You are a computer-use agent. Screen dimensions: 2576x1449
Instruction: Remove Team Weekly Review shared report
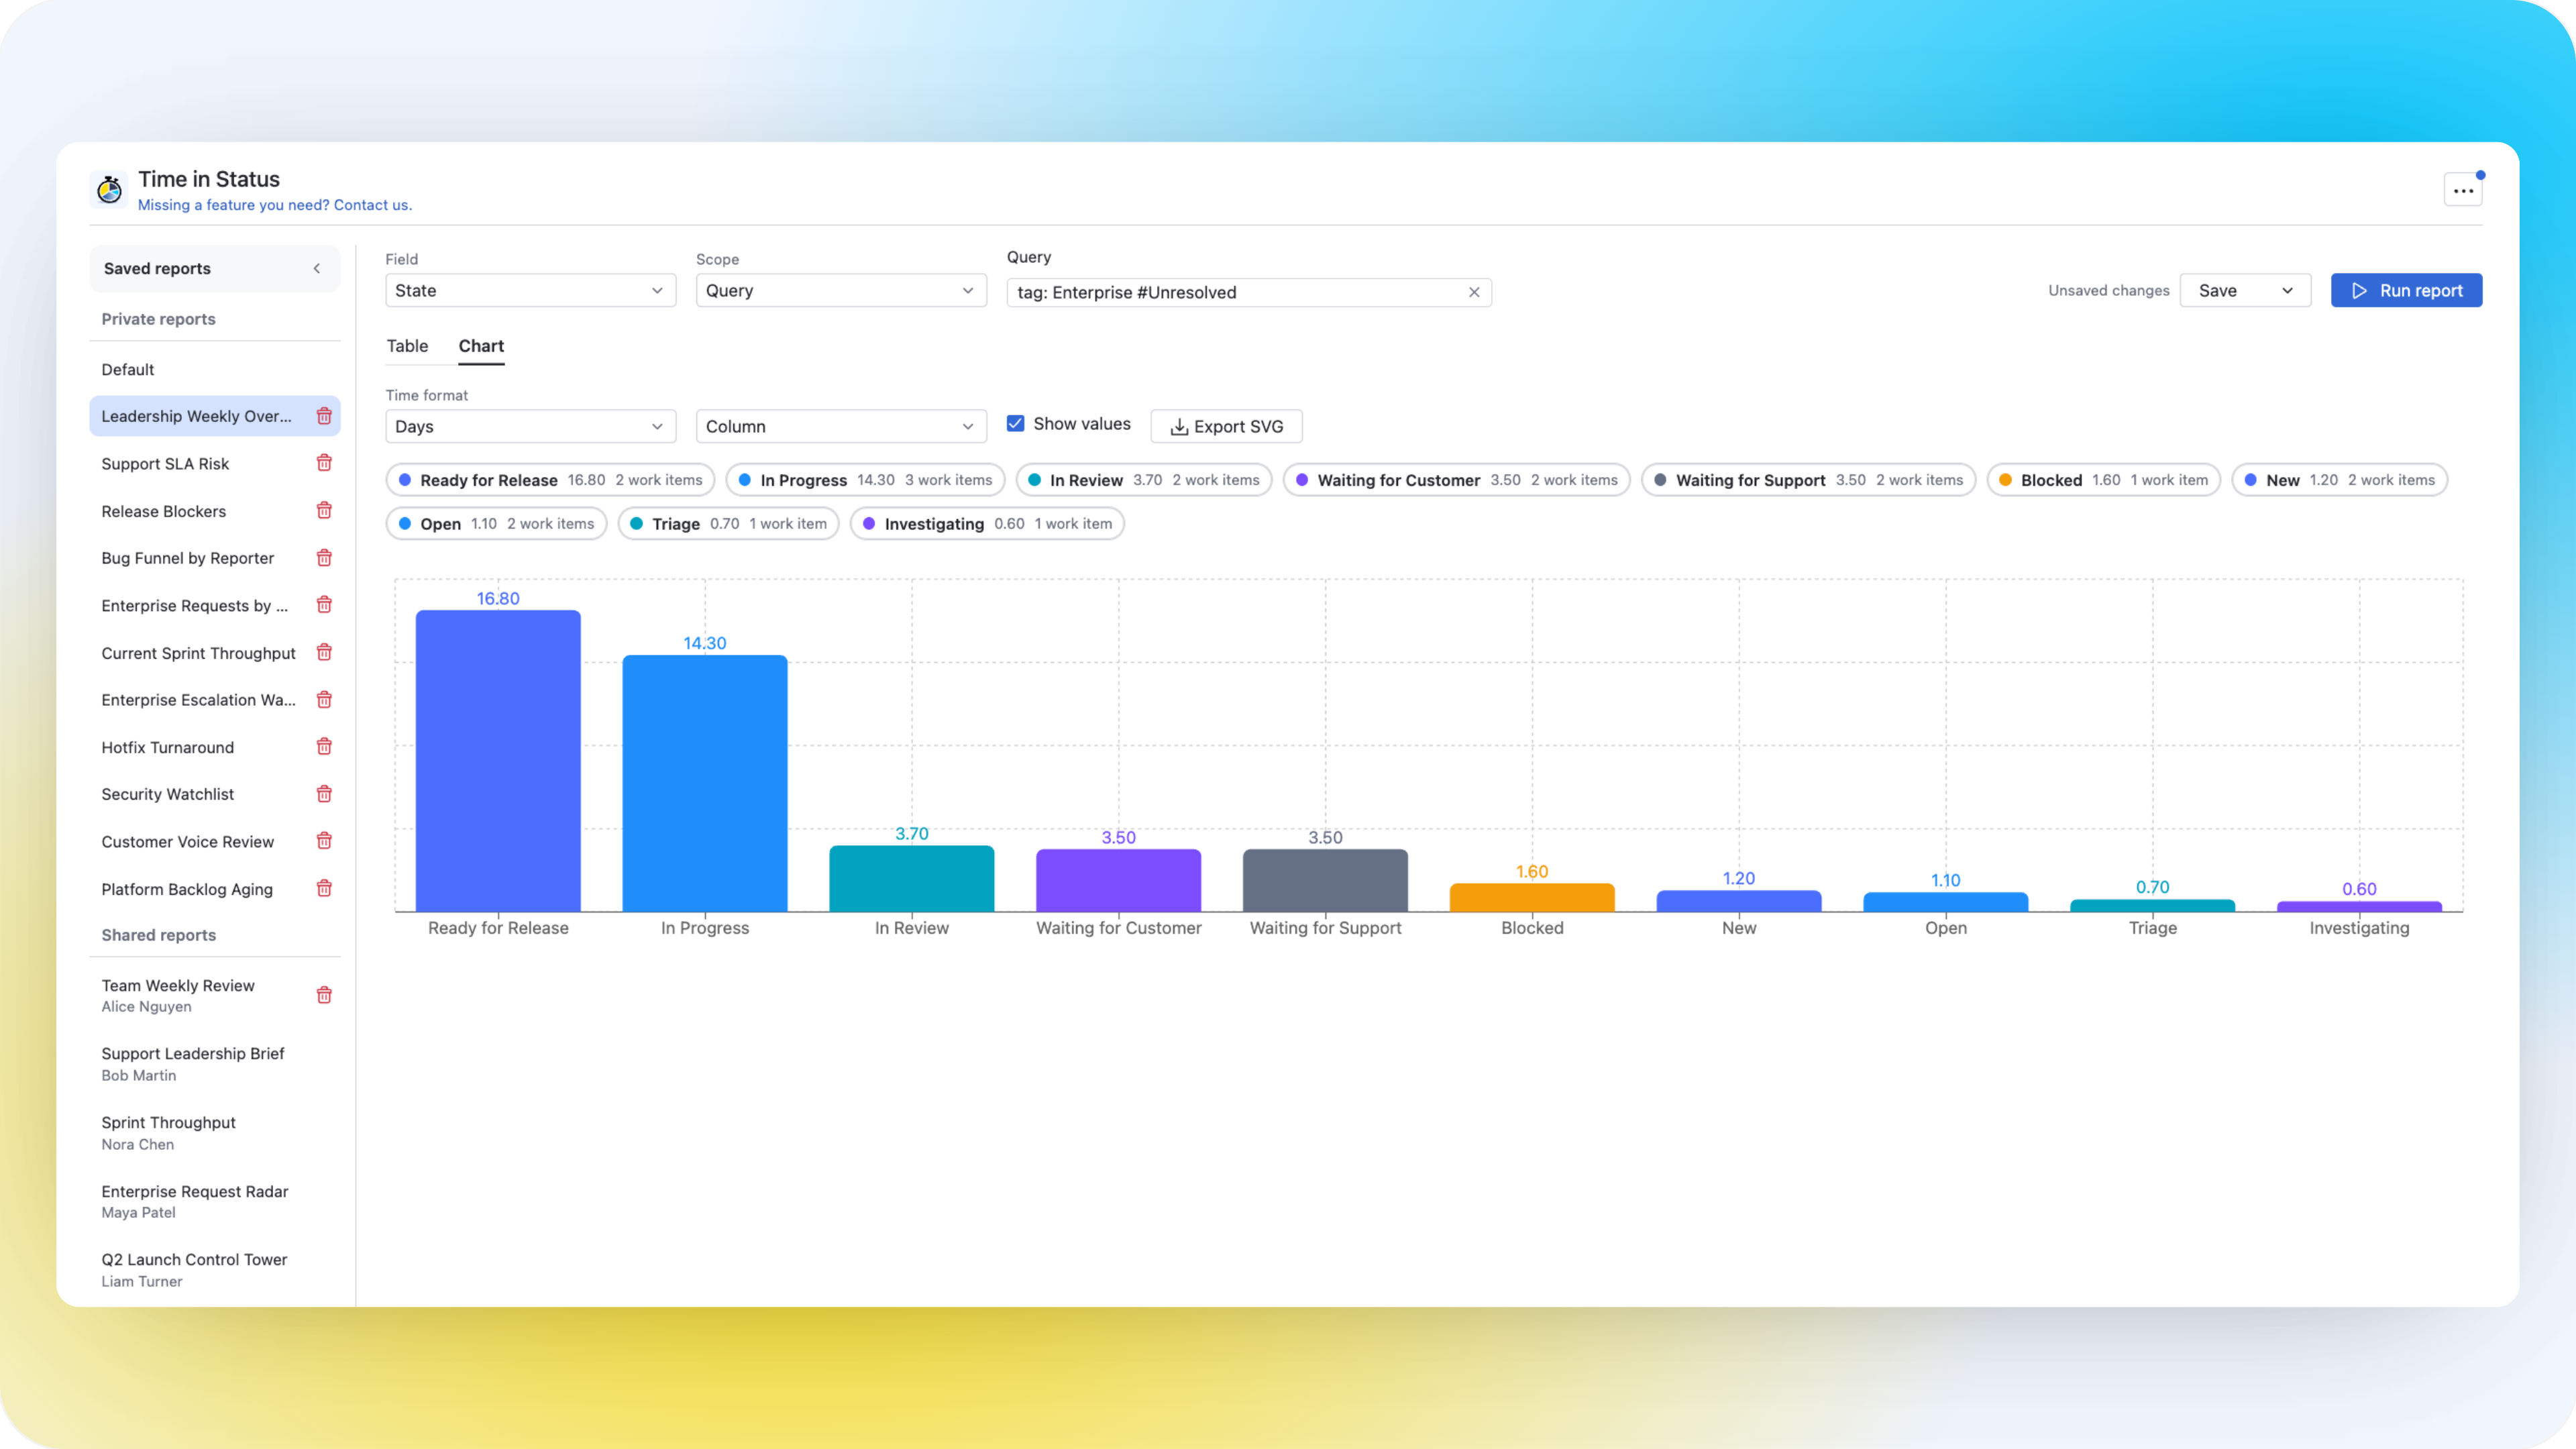(x=324, y=995)
